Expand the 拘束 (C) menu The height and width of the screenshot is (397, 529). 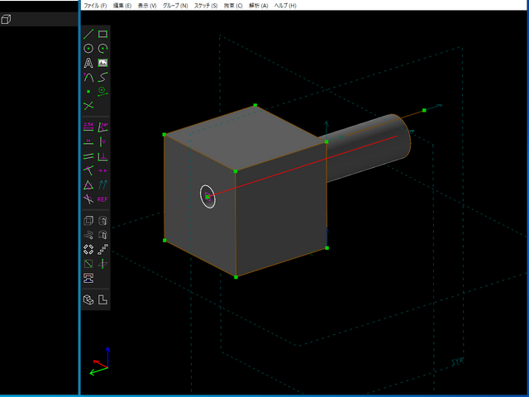pos(233,5)
